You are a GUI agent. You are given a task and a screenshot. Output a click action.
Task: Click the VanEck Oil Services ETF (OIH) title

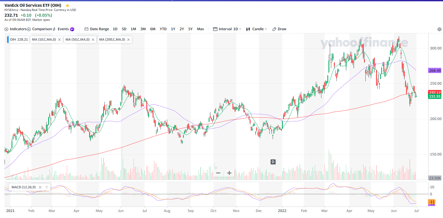click(33, 5)
